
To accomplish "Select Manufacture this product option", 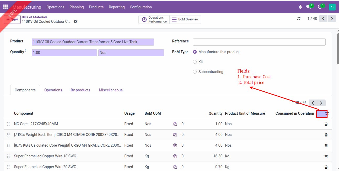I will point(195,52).
